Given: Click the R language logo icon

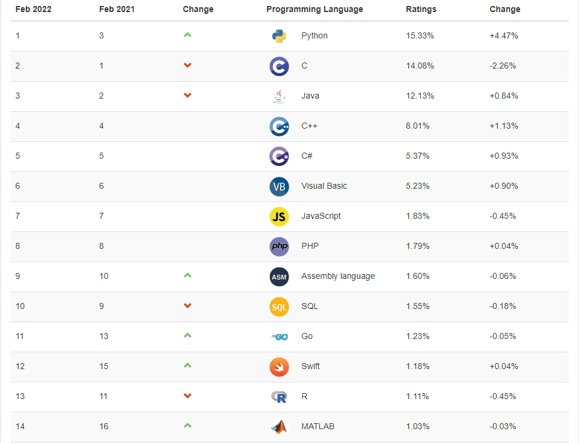Looking at the screenshot, I should coord(279,397).
